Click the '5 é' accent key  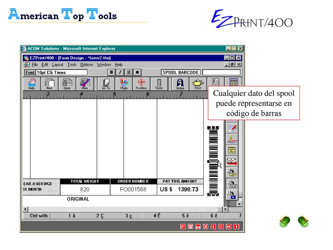point(186,216)
